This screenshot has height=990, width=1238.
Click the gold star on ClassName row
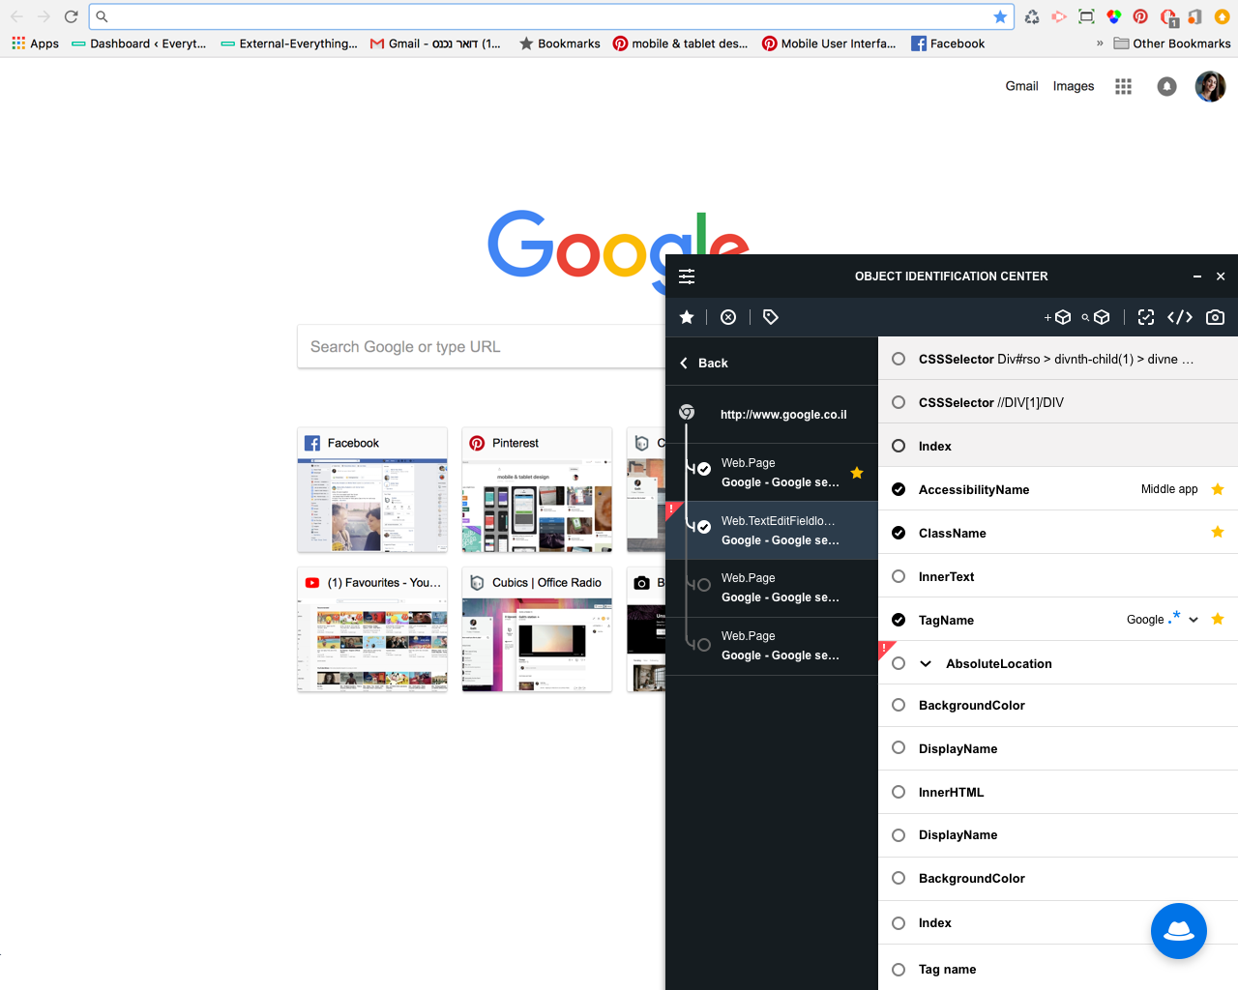pyautogui.click(x=1218, y=532)
